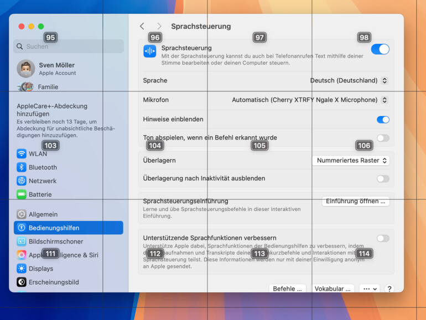Click the Mikrofon label
426x320 pixels.
[155, 100]
